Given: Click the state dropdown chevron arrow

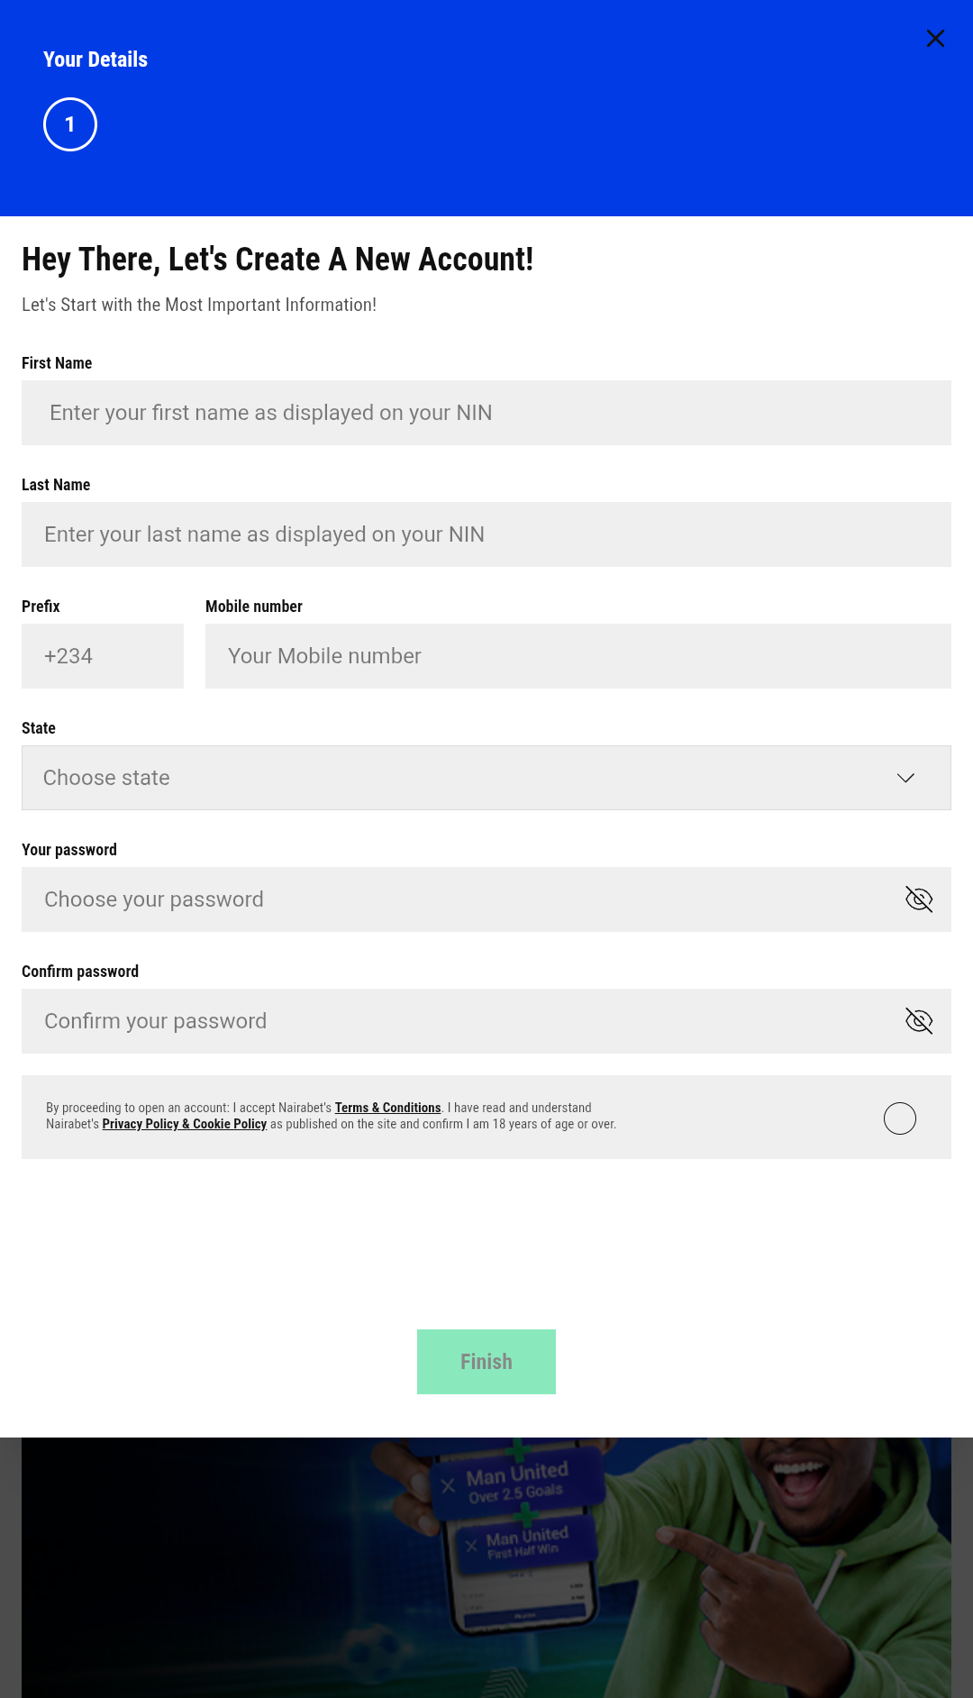Looking at the screenshot, I should [907, 777].
